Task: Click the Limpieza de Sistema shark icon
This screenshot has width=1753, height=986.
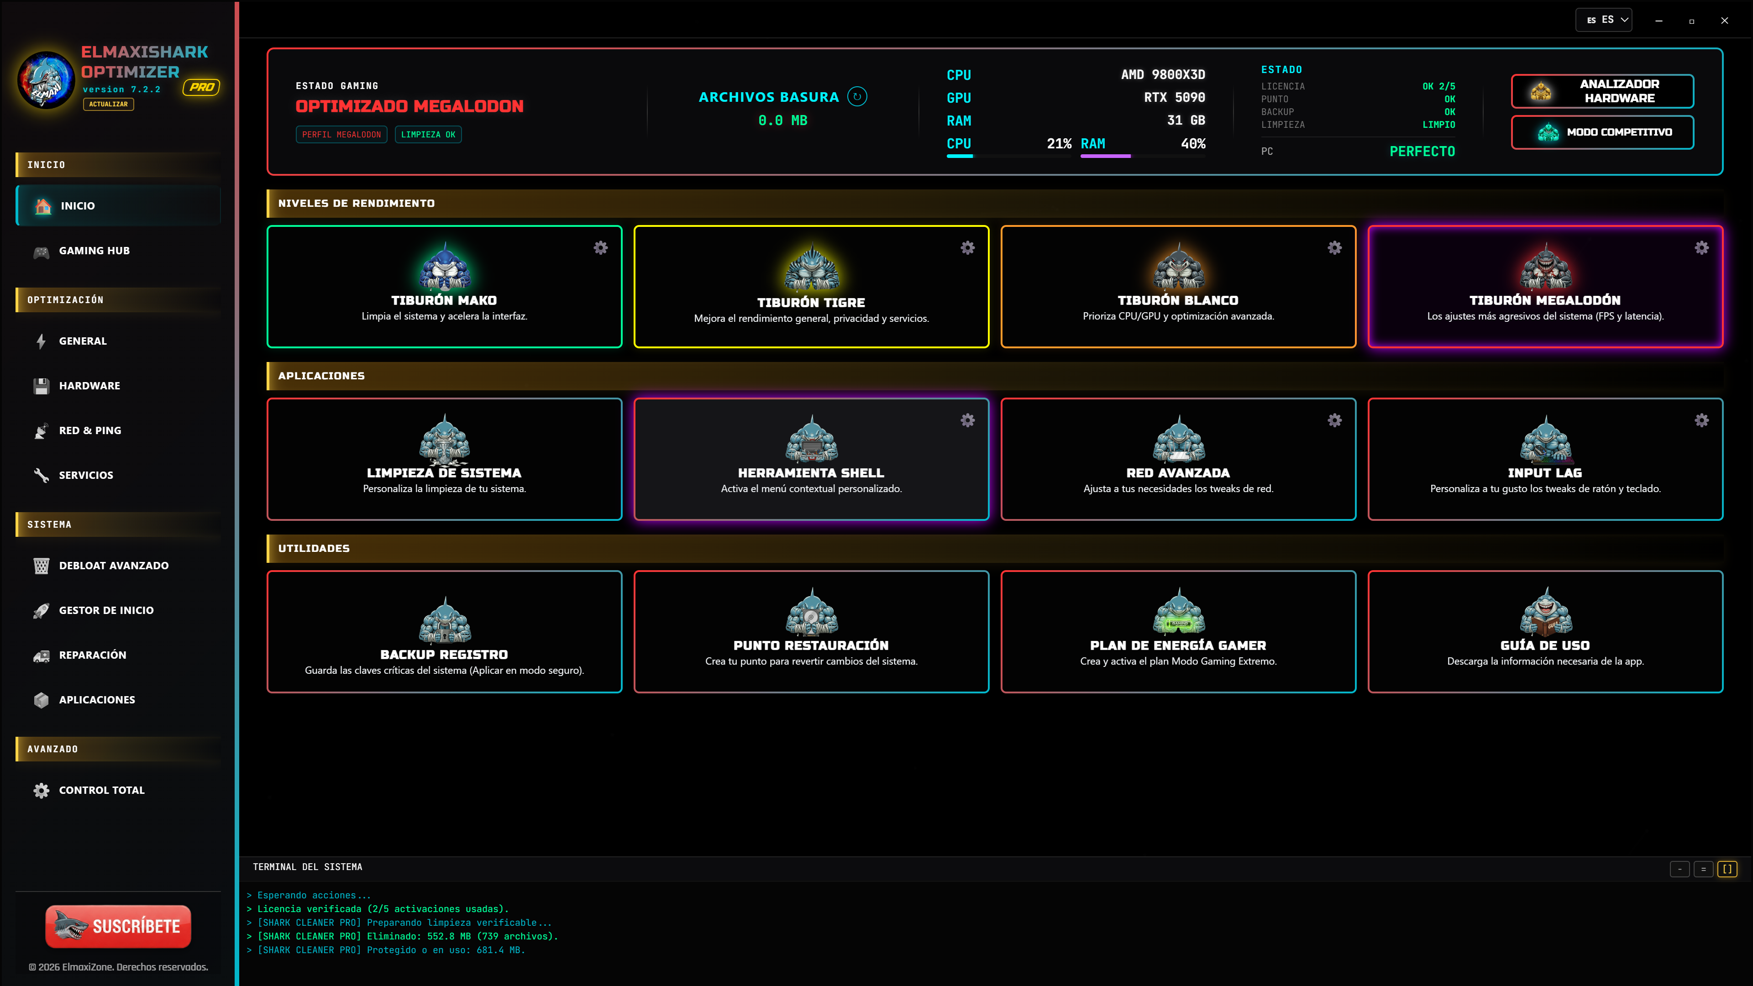Action: click(x=444, y=439)
